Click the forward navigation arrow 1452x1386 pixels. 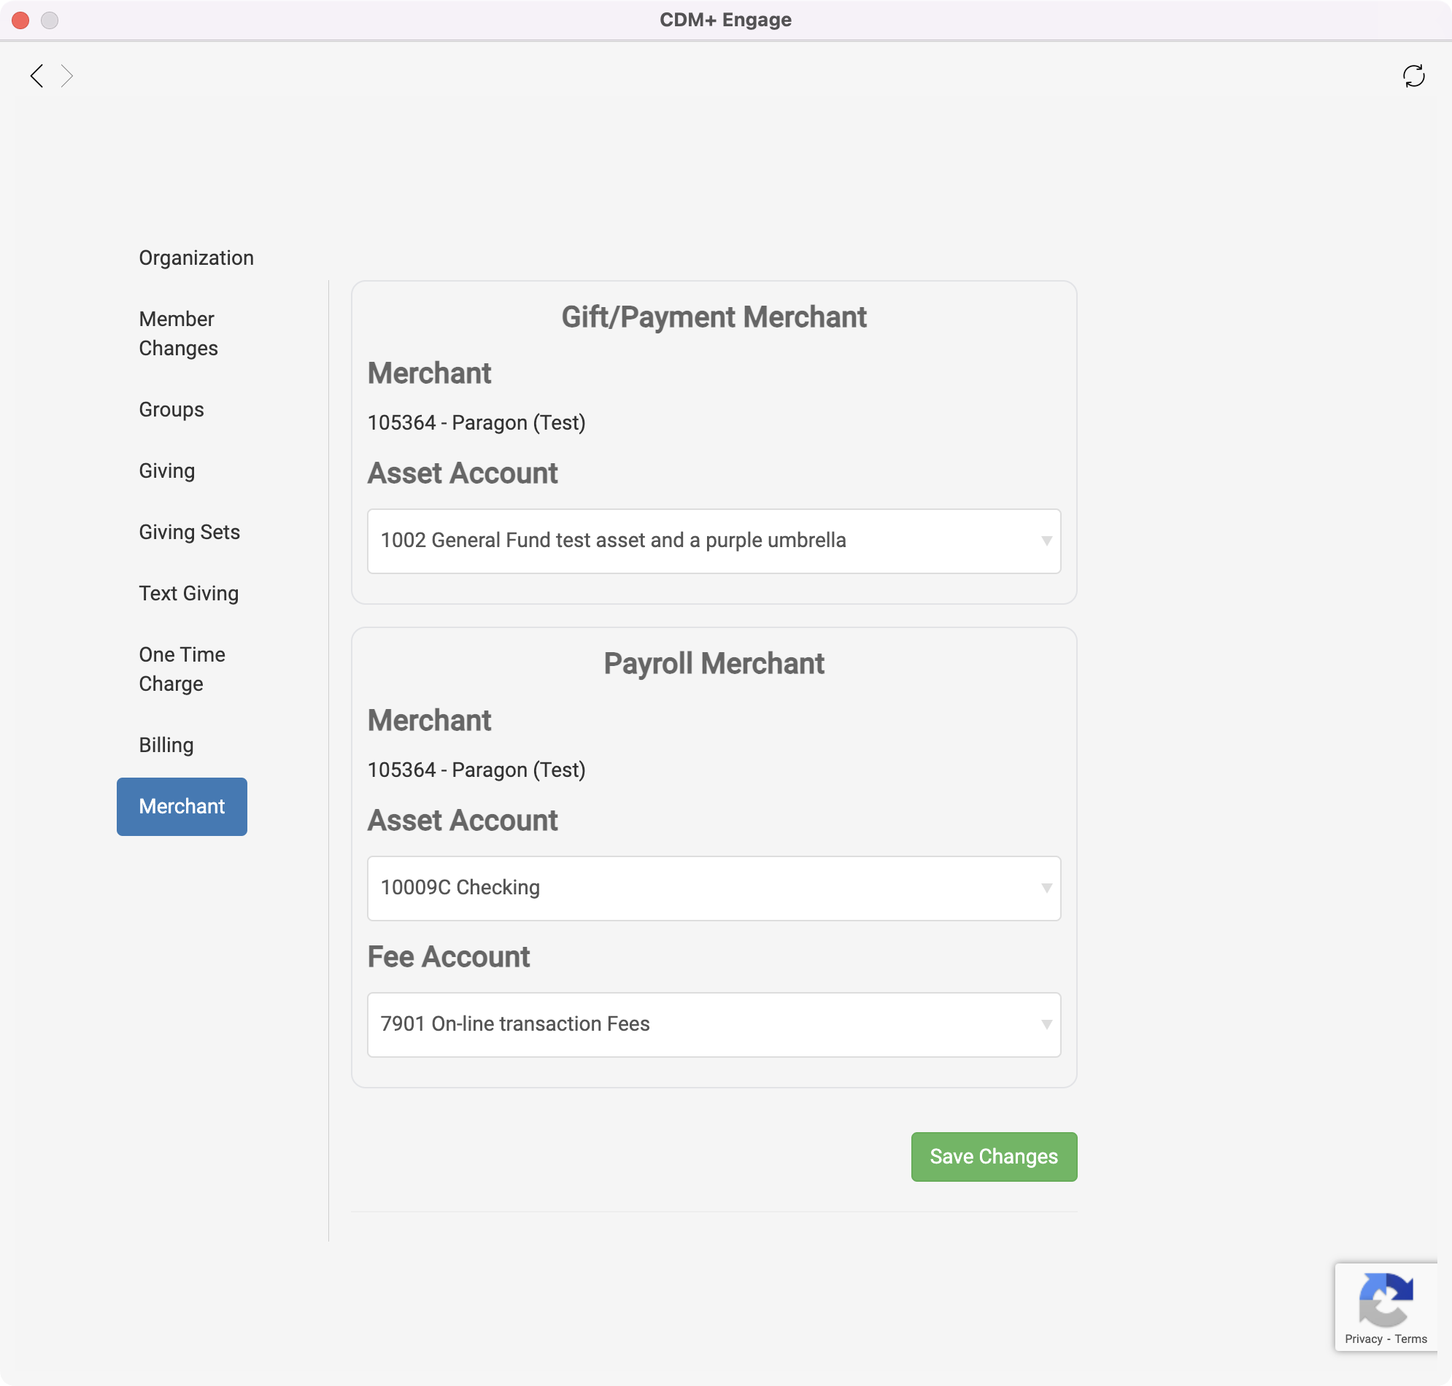tap(67, 75)
